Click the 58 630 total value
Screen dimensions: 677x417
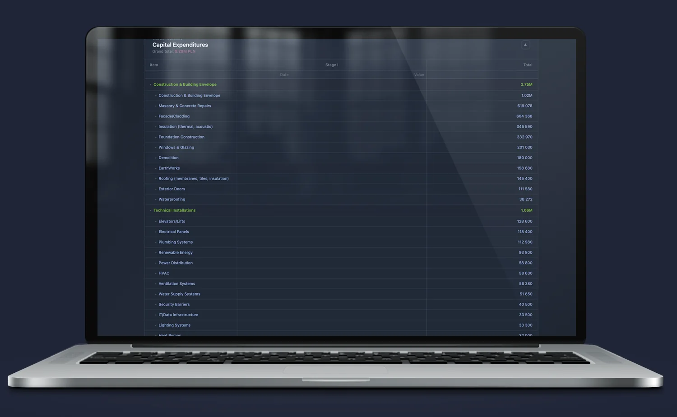click(x=526, y=273)
